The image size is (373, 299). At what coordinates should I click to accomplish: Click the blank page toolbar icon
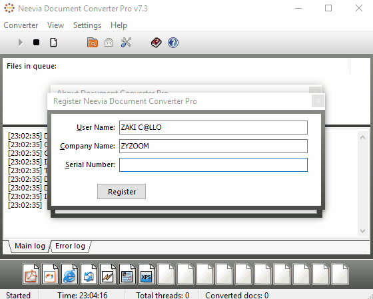click(x=53, y=43)
